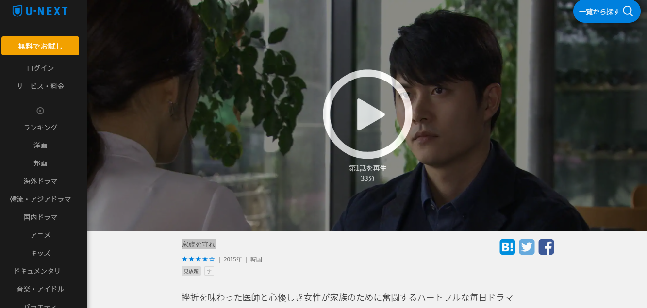Viewport: 647px width, 308px height.
Task: Click the small play circle sidebar divider icon
Action: pos(40,111)
